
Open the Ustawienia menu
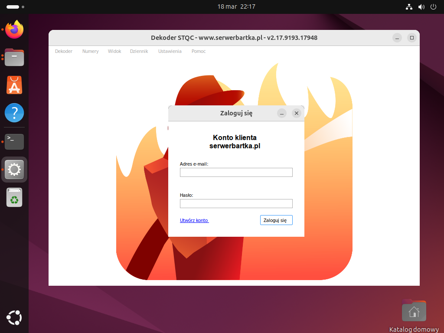point(170,51)
